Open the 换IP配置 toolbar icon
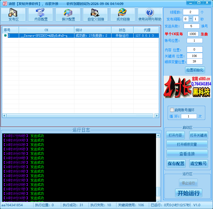Image resolution: width=213 pixels, height=209 pixels. pyautogui.click(x=68, y=15)
